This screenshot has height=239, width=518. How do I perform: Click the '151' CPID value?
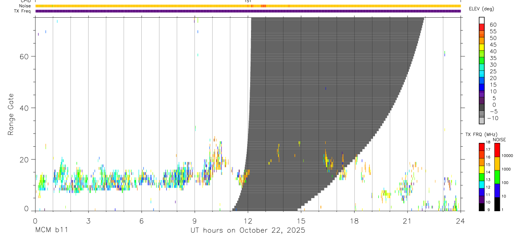coord(248,1)
